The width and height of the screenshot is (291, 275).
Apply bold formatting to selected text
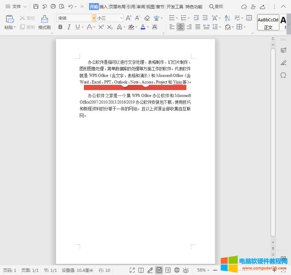(60, 27)
